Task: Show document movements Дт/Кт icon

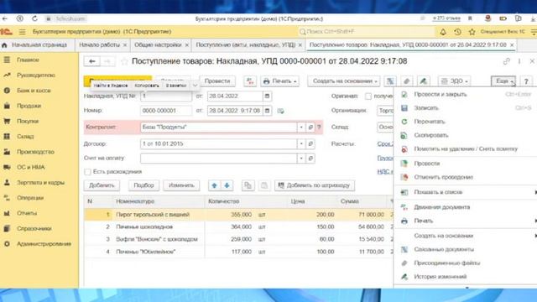Action: point(250,81)
